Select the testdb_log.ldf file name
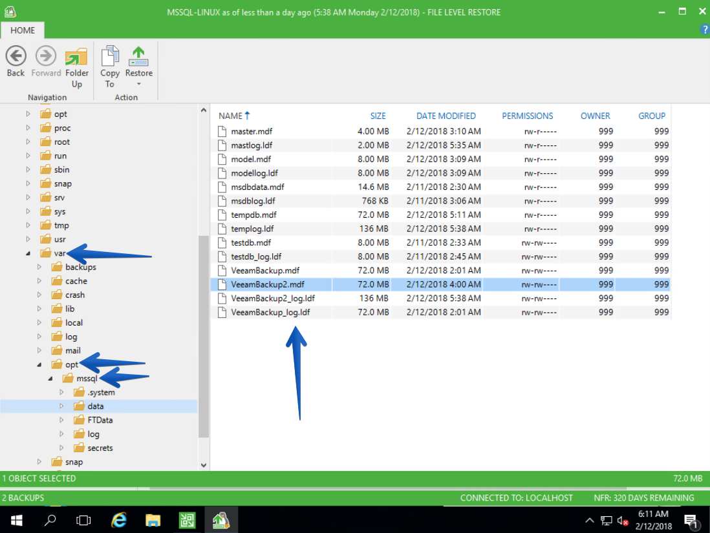The image size is (710, 533). pyautogui.click(x=256, y=256)
